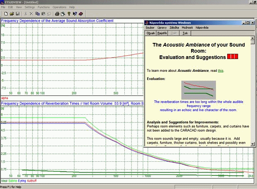Click the Copy icon in the toolbar

38,14
